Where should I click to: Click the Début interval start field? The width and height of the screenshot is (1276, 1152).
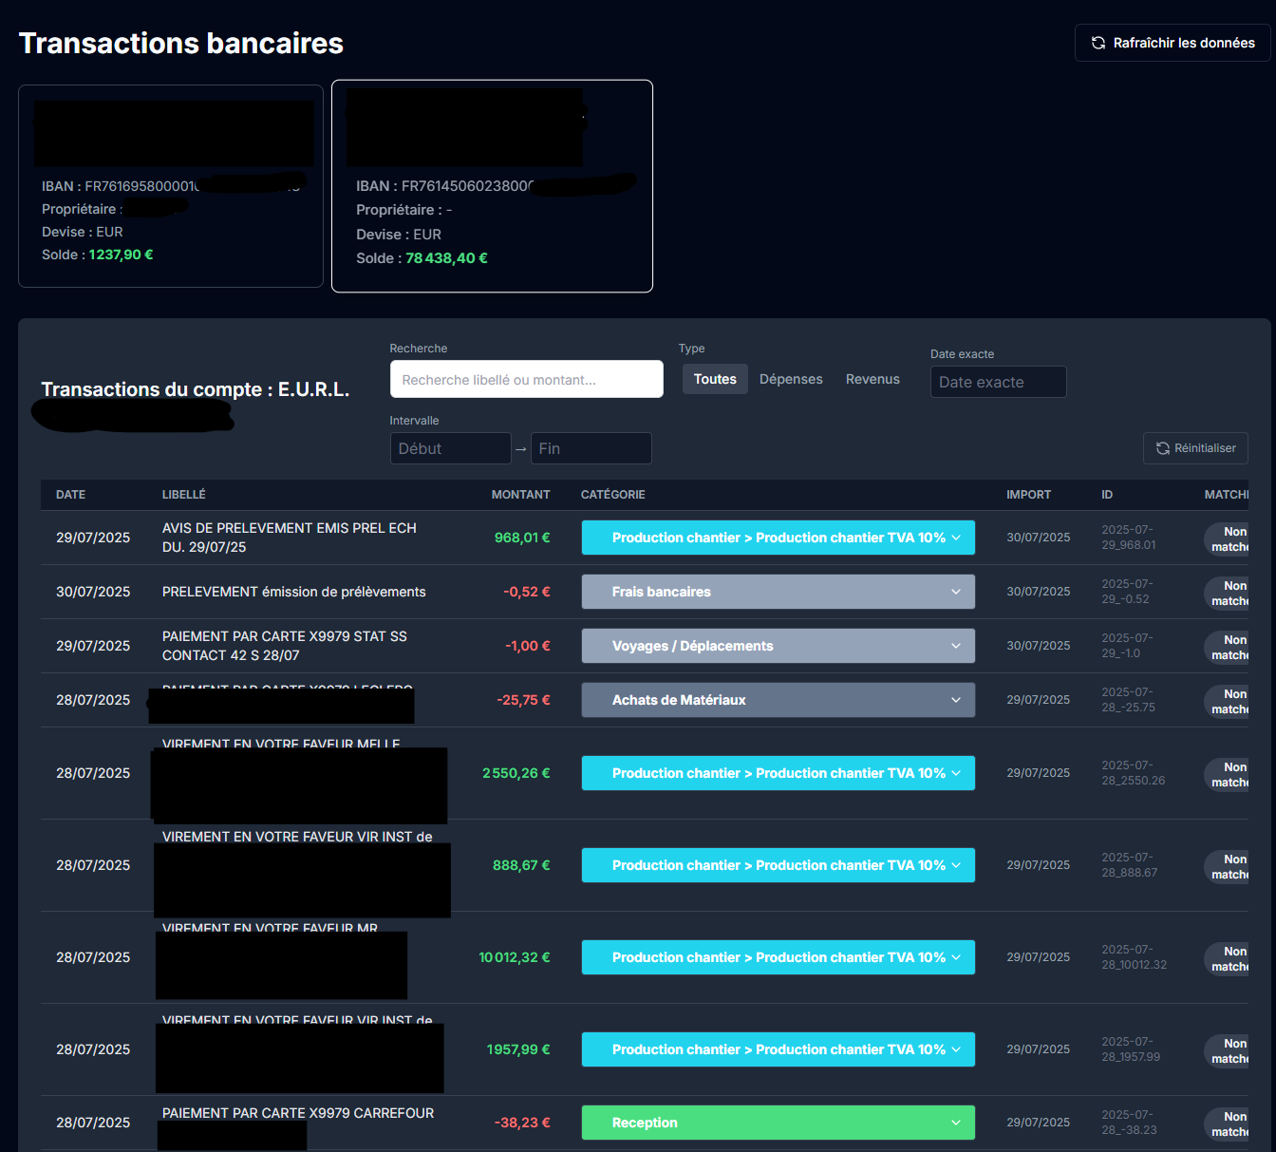coord(450,448)
